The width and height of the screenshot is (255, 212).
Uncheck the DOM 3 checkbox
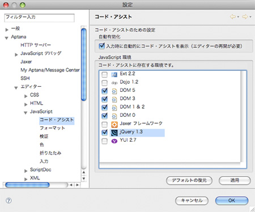(x=104, y=99)
